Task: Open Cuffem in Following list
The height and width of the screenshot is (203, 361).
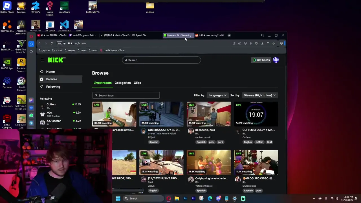Action: pos(60,106)
